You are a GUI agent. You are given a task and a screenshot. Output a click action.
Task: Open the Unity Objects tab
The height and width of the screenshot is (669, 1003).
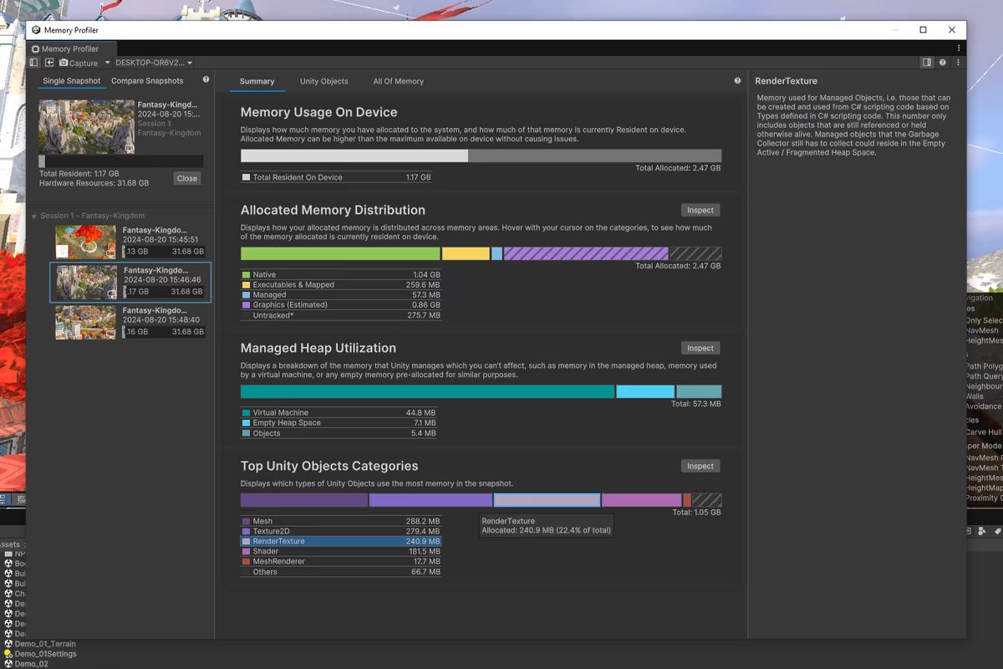click(x=323, y=81)
